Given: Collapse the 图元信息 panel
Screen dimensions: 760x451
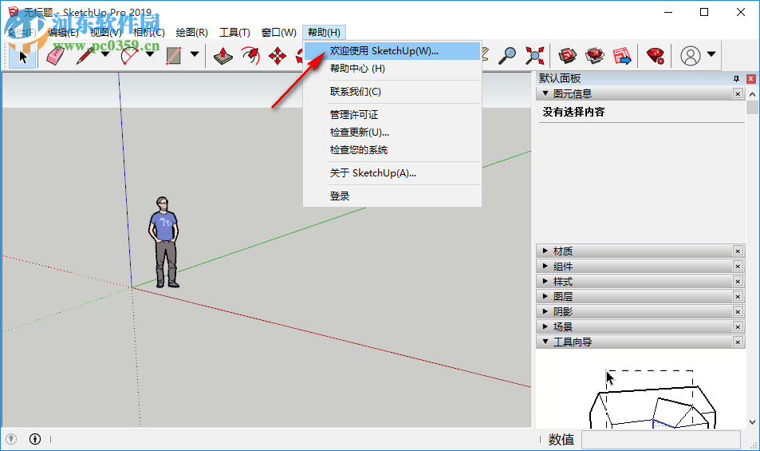Looking at the screenshot, I should (545, 93).
